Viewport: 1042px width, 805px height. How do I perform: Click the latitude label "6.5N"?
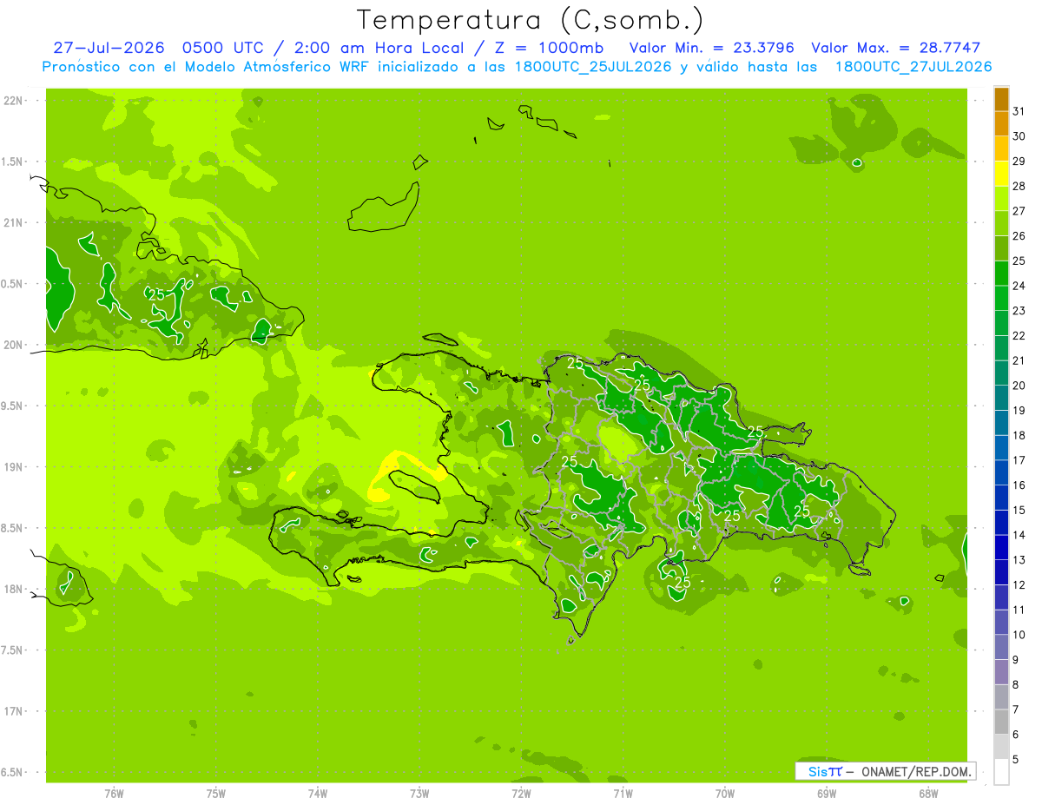coord(12,773)
